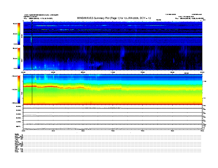Select the -142.50 label on TNR color scale
218x168 pixels.
point(14,89)
